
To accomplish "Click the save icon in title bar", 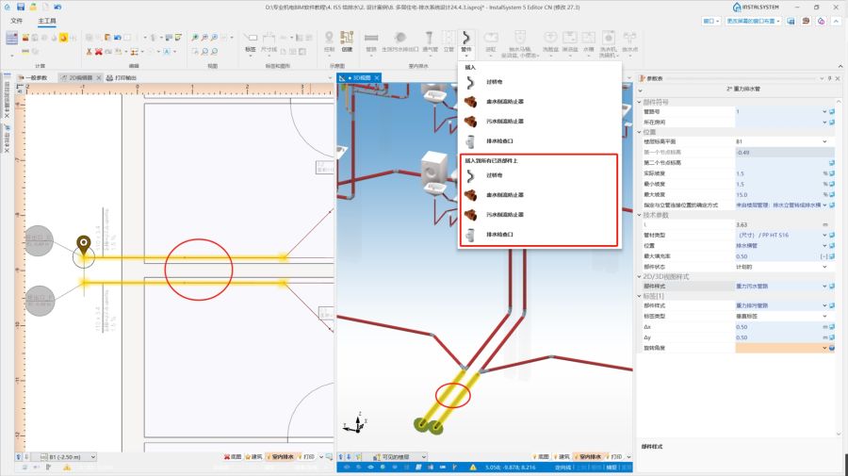I will pos(8,7).
